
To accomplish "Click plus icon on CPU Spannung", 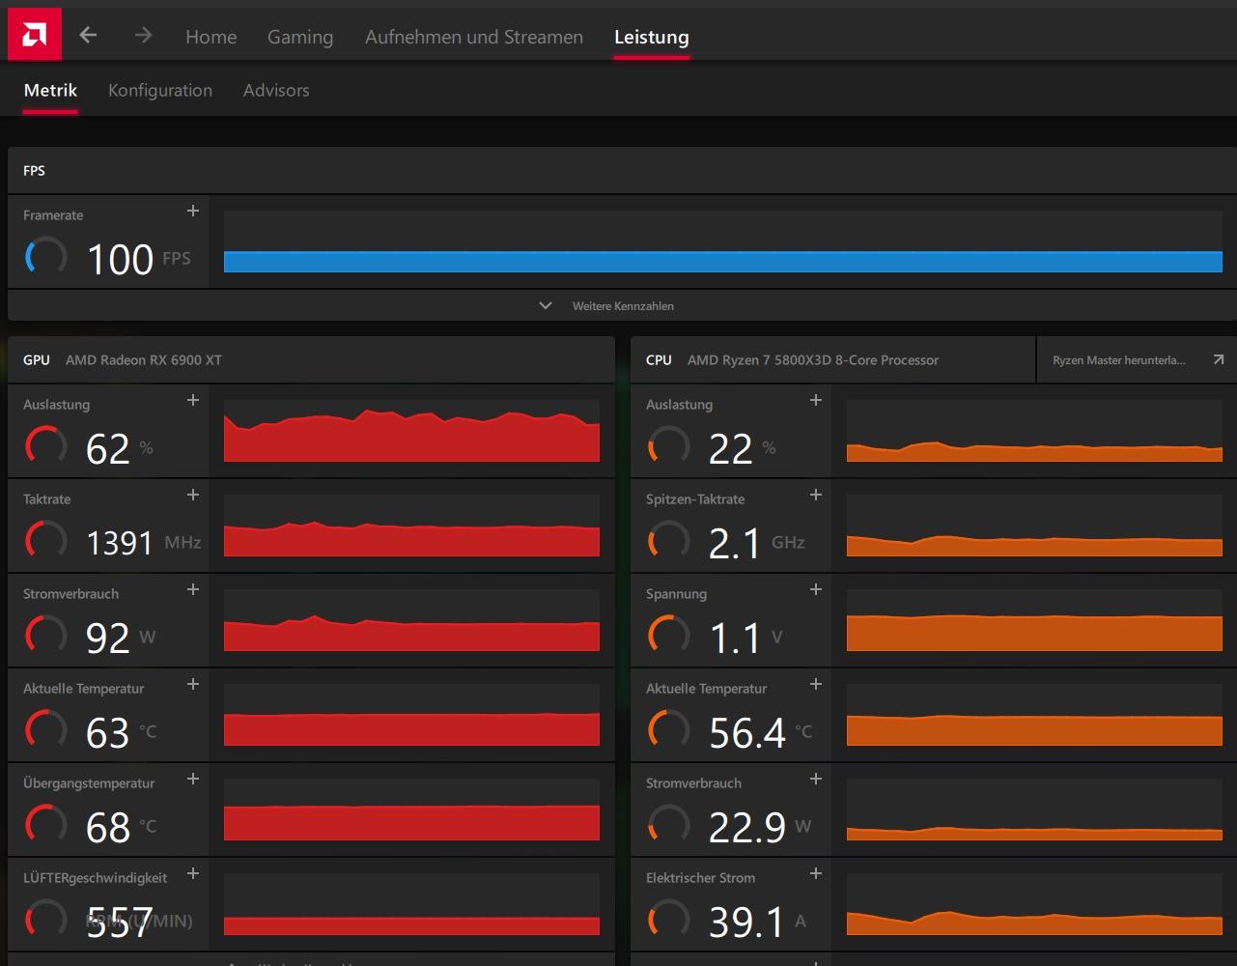I will pos(816,589).
